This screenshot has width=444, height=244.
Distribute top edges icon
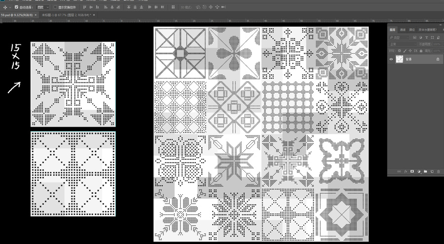(128, 7)
